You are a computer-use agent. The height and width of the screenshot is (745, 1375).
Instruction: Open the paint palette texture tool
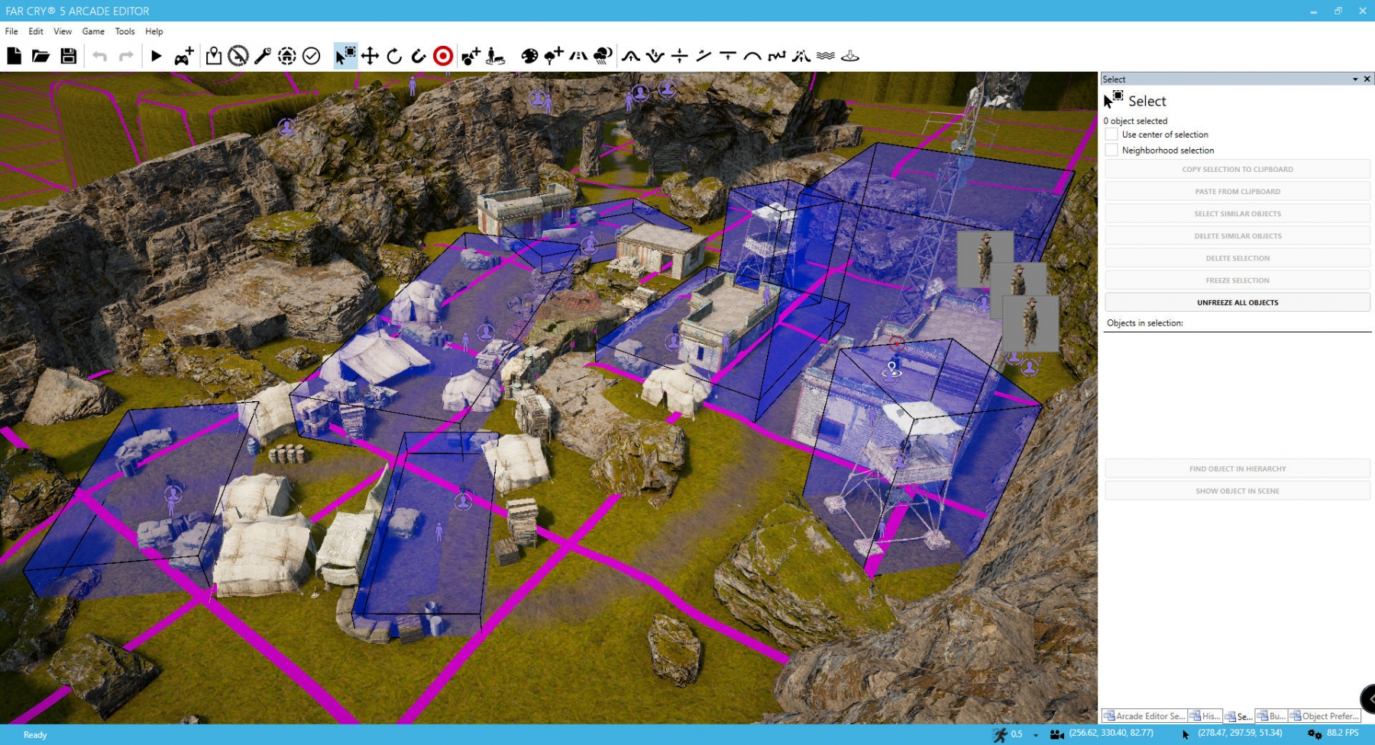coord(529,56)
